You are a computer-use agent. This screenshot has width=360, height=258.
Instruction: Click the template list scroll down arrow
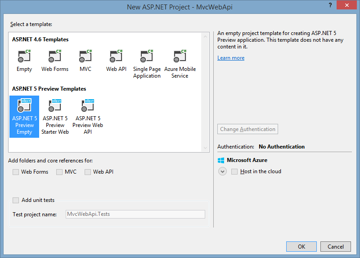(x=205, y=148)
